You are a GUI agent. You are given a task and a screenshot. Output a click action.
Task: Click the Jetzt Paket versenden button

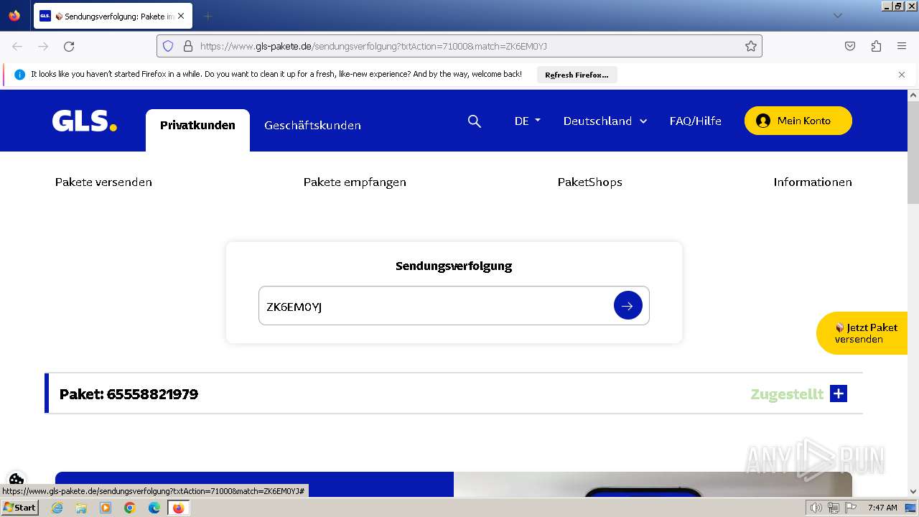(862, 333)
